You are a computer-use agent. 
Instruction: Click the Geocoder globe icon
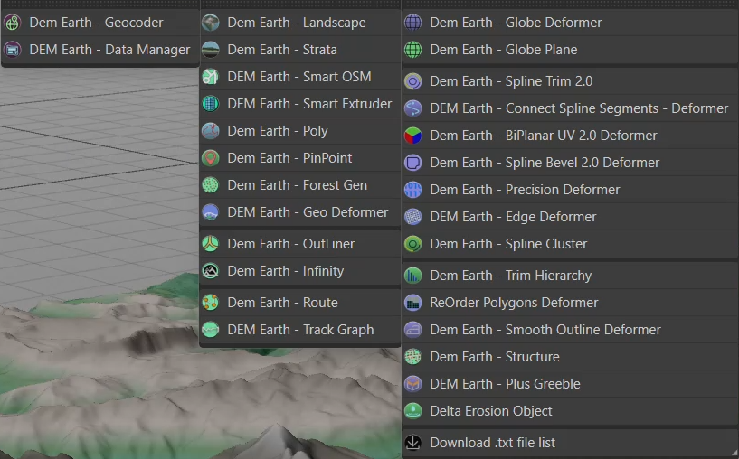(x=13, y=23)
